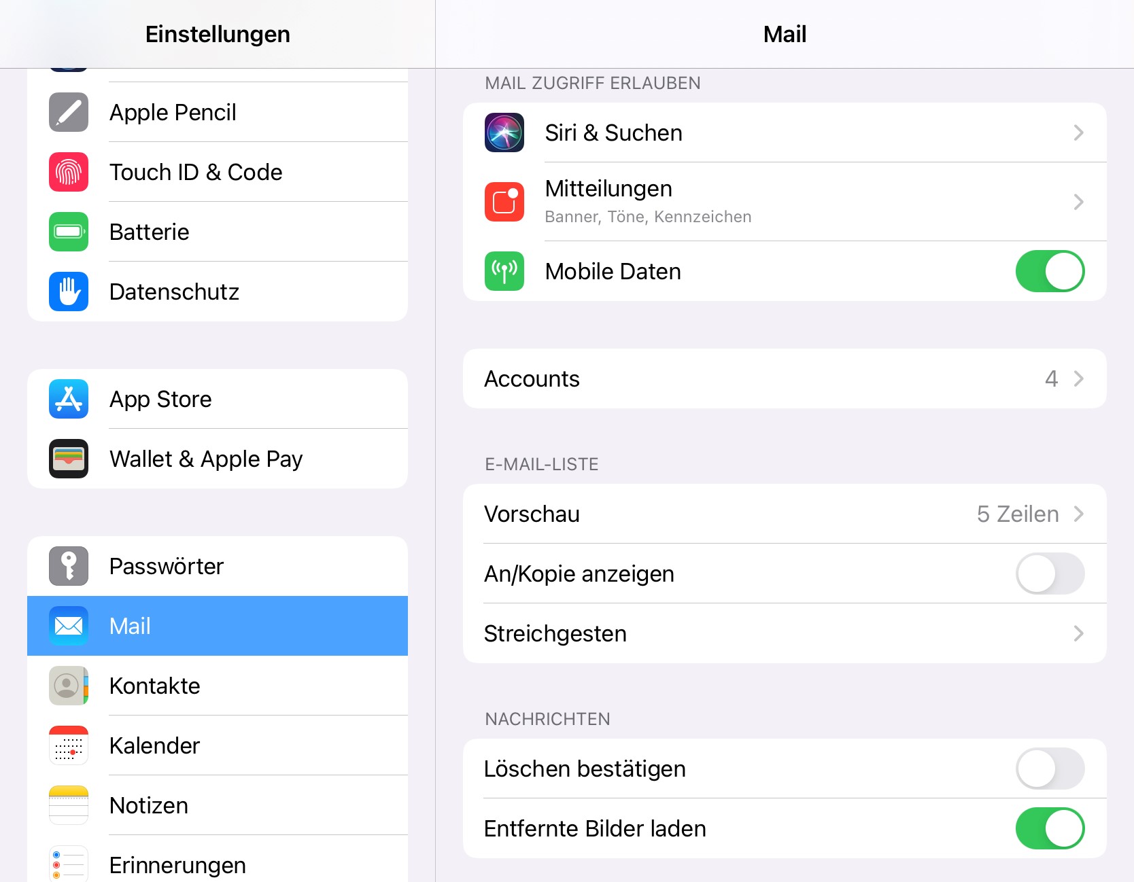Image resolution: width=1134 pixels, height=882 pixels.
Task: Open Kalender settings
Action: click(218, 745)
